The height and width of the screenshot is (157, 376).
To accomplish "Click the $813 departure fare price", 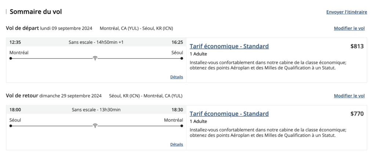I will 357,46.
